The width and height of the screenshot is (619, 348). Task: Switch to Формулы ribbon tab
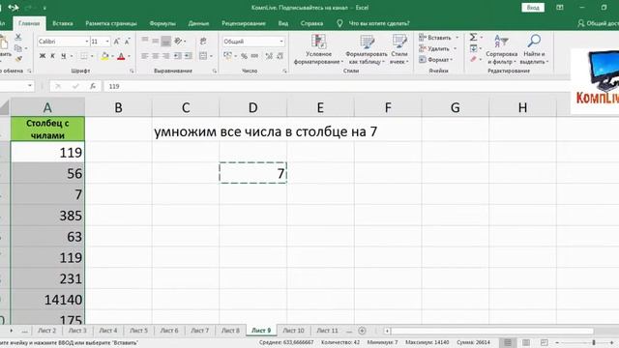click(162, 23)
